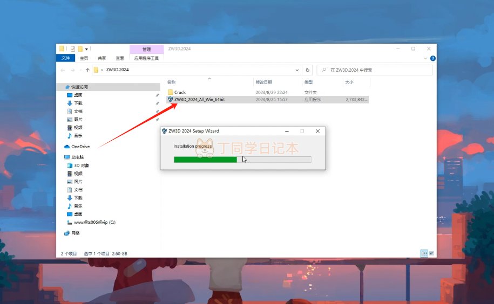The height and width of the screenshot is (304, 494).
Task: Open 音乐 under This PC
Action: coord(78,206)
